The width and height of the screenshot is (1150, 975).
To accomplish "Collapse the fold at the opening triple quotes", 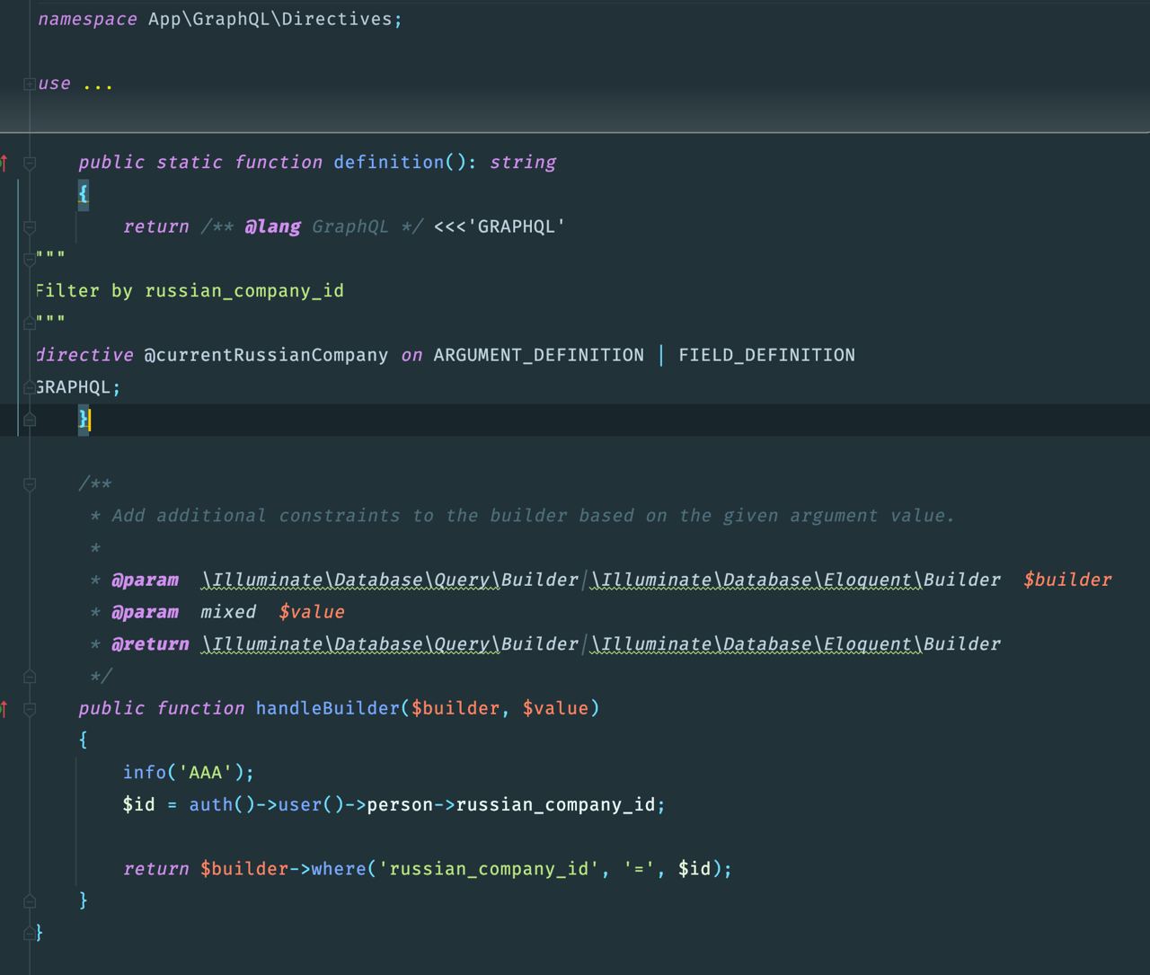I will tap(30, 259).
